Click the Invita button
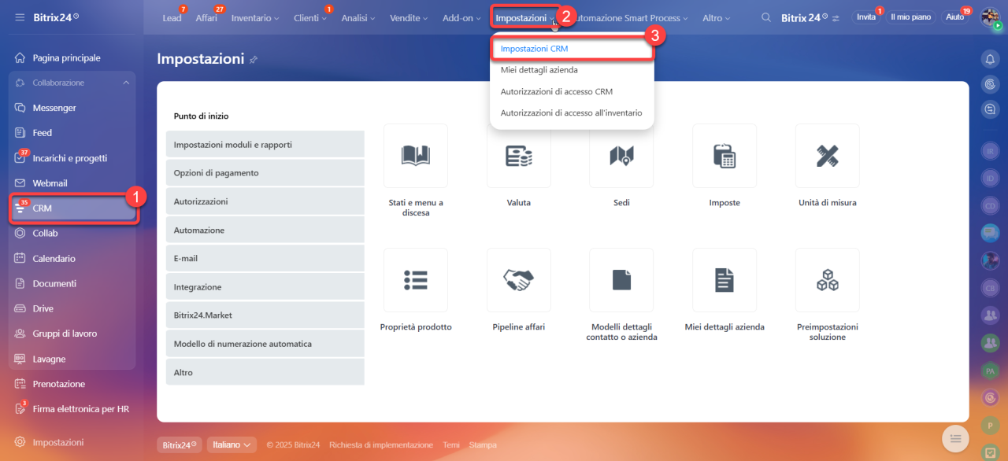1008x461 pixels. point(866,17)
